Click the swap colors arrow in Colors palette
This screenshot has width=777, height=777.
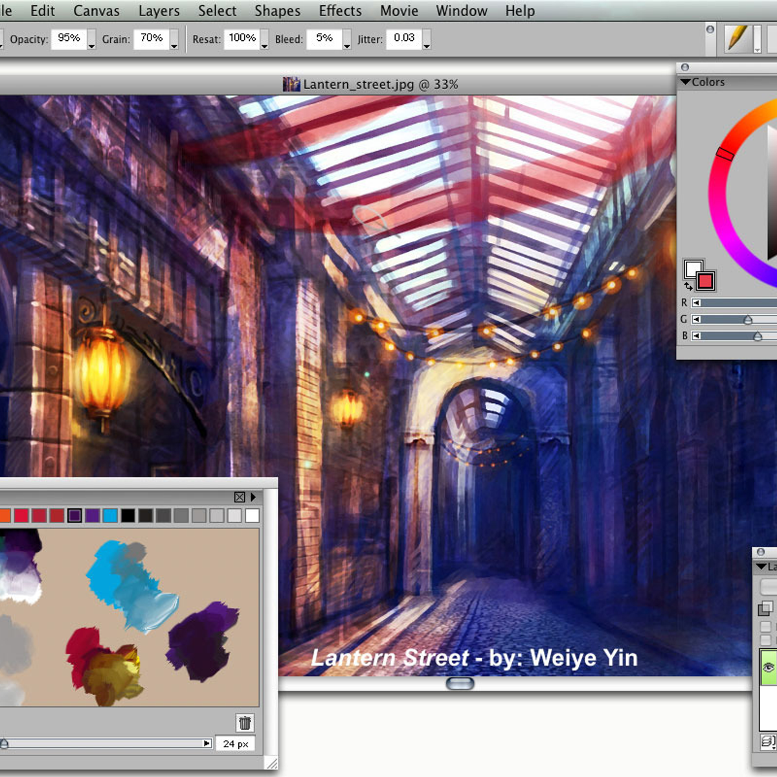click(x=688, y=286)
